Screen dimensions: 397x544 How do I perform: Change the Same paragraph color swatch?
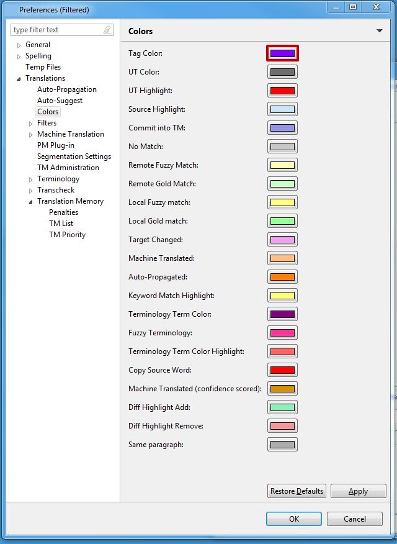pos(282,445)
